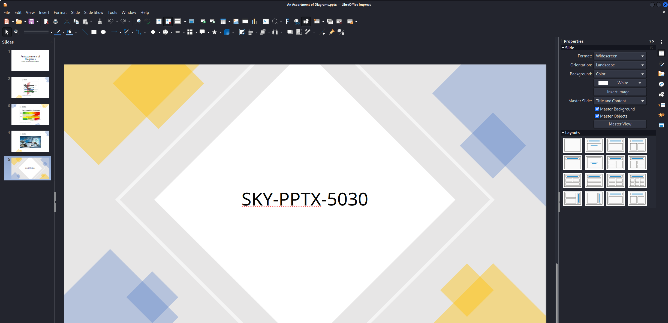Click the Insert Image toolbar icon

(x=236, y=21)
